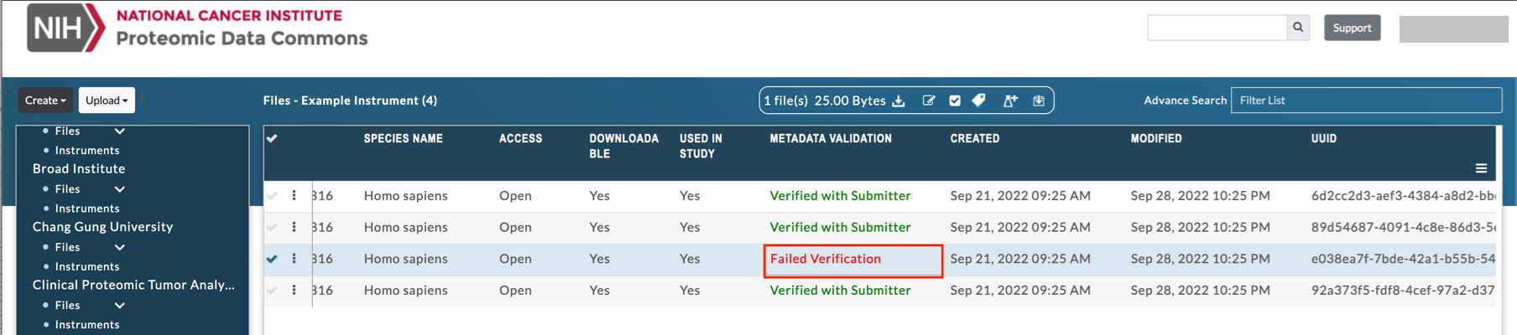This screenshot has width=1517, height=335.
Task: Select the Broad Institute tree item
Action: [79, 168]
